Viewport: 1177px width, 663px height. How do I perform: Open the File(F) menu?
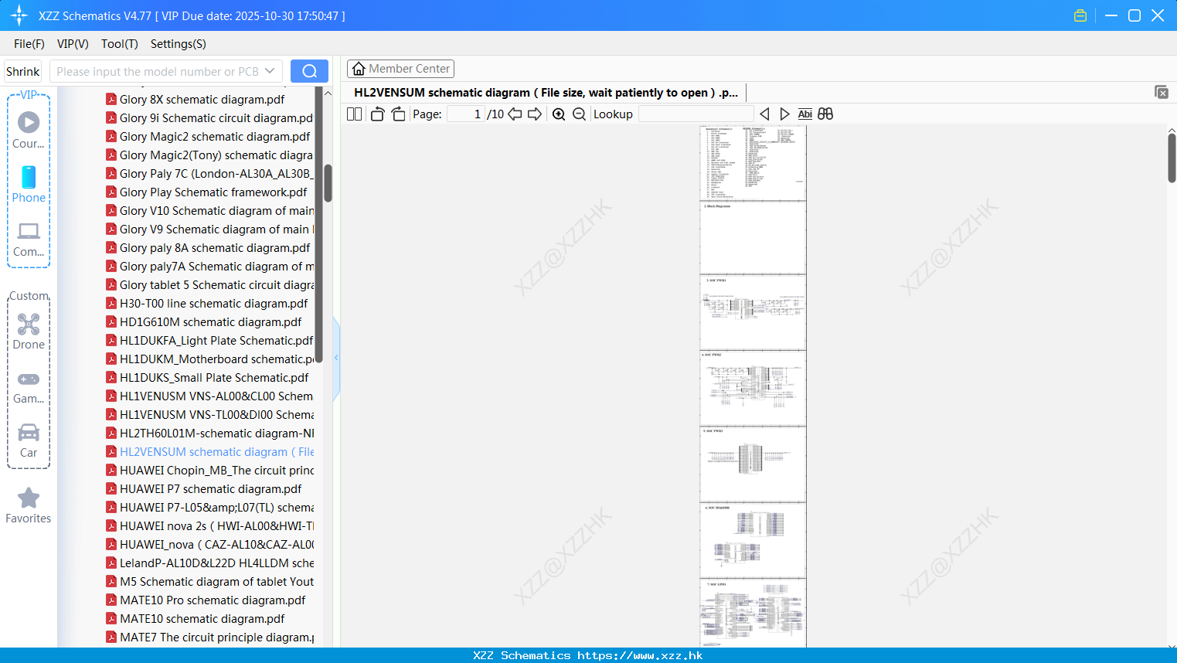coord(29,44)
